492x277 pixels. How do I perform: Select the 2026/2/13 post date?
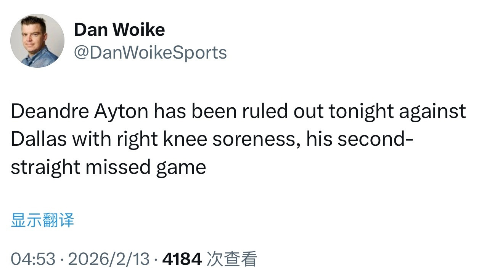click(x=108, y=259)
